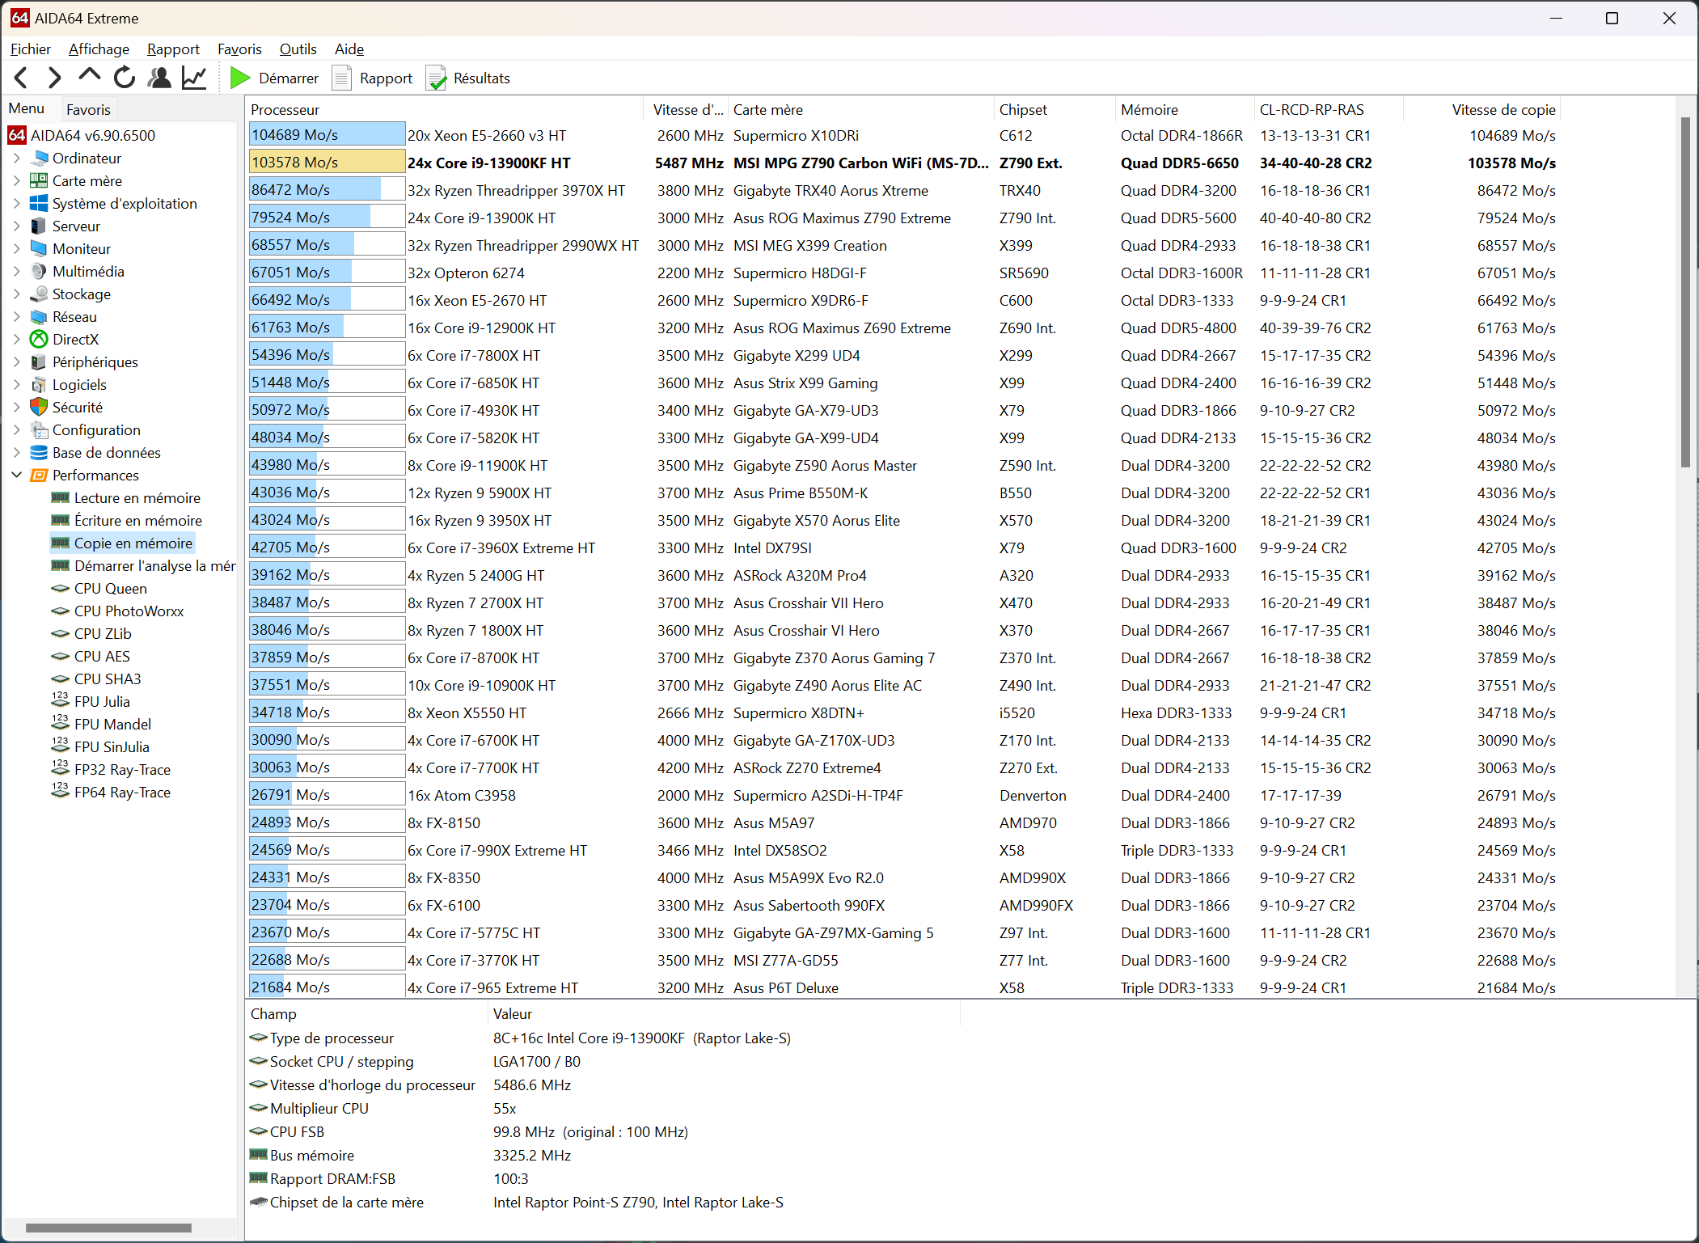
Task: Open the DirectX tree item
Action: (x=75, y=340)
